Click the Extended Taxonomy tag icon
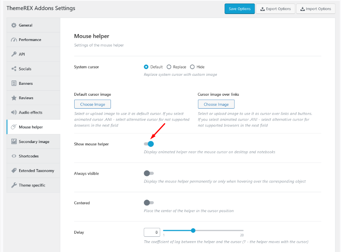Screen dimensions: 341x252 point(14,170)
